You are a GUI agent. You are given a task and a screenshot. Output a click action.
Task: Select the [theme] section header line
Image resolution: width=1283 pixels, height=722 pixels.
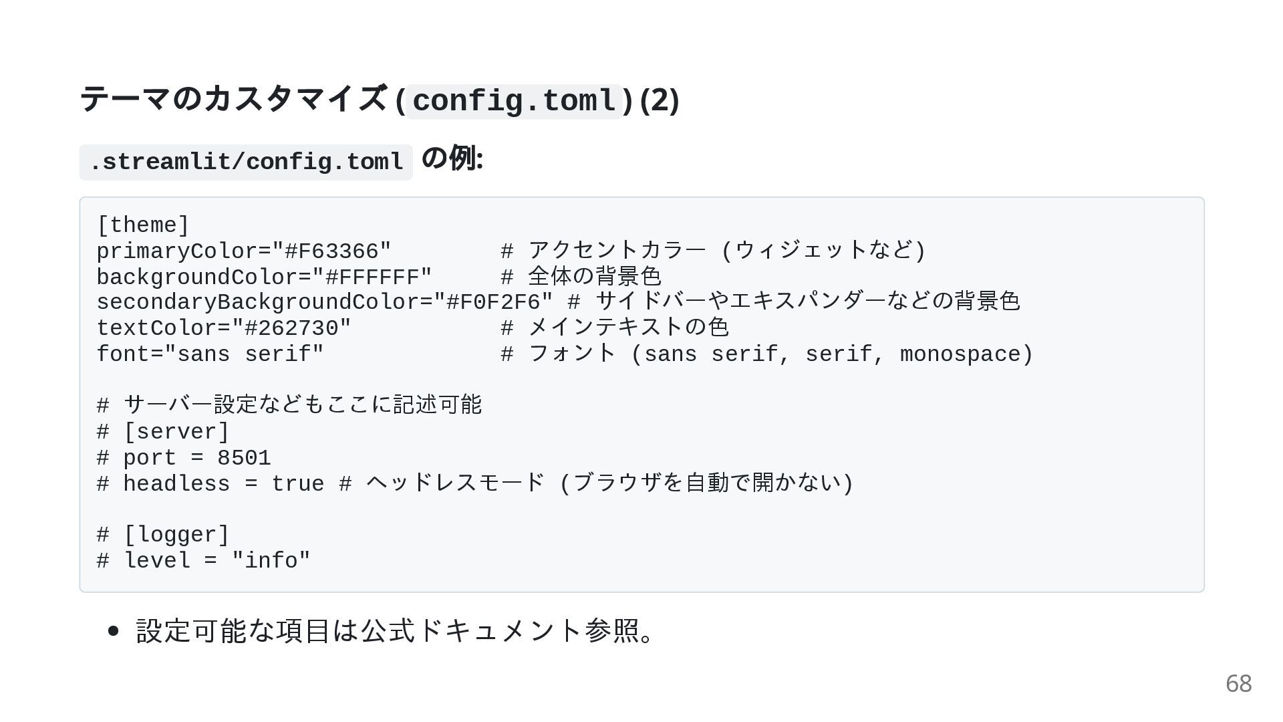[x=143, y=225]
